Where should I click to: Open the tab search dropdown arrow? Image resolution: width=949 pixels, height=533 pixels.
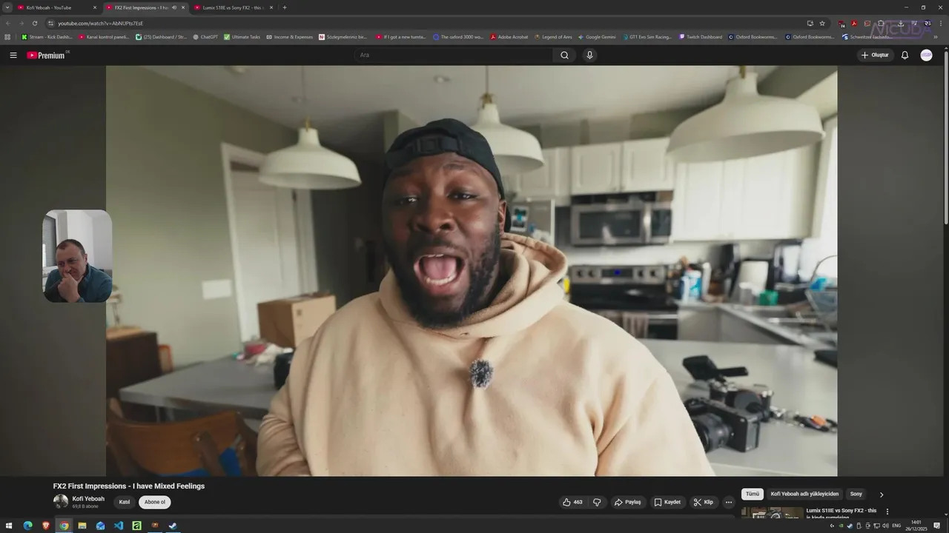click(7, 7)
